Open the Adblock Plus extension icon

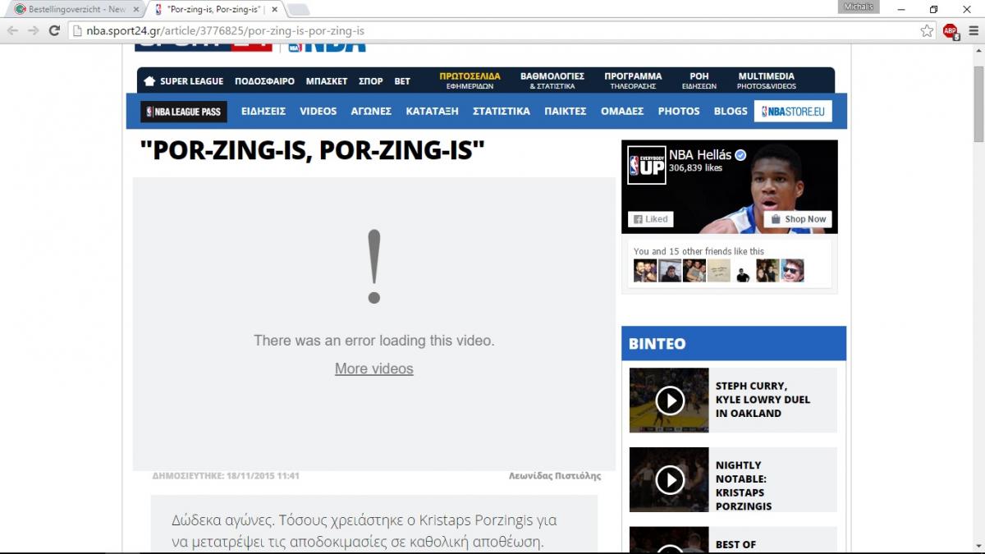coord(951,31)
